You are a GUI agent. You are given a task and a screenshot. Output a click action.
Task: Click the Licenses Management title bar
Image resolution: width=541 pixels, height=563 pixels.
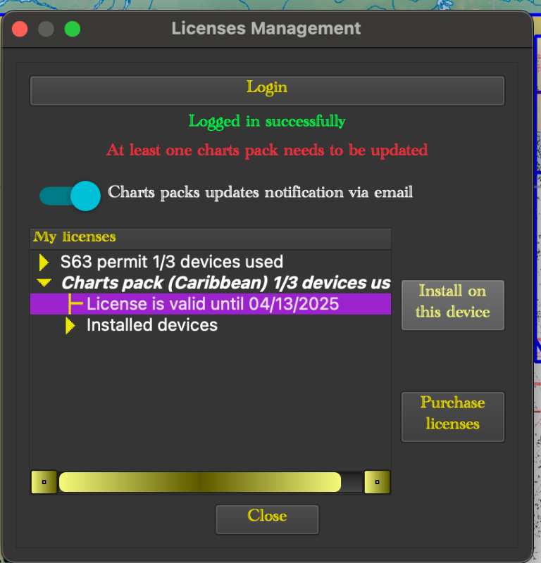coord(266,29)
